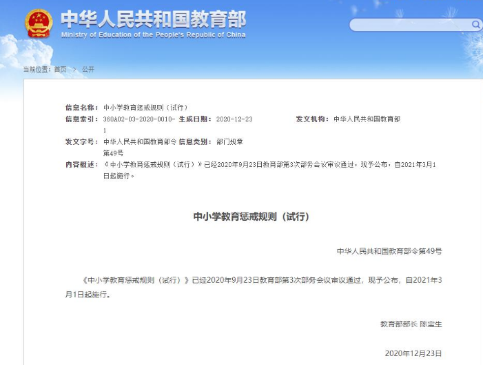
Task: Click the national emblem logo
Action: pyautogui.click(x=39, y=23)
